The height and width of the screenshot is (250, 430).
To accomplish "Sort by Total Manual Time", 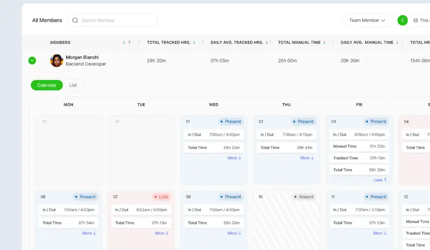I will point(324,43).
